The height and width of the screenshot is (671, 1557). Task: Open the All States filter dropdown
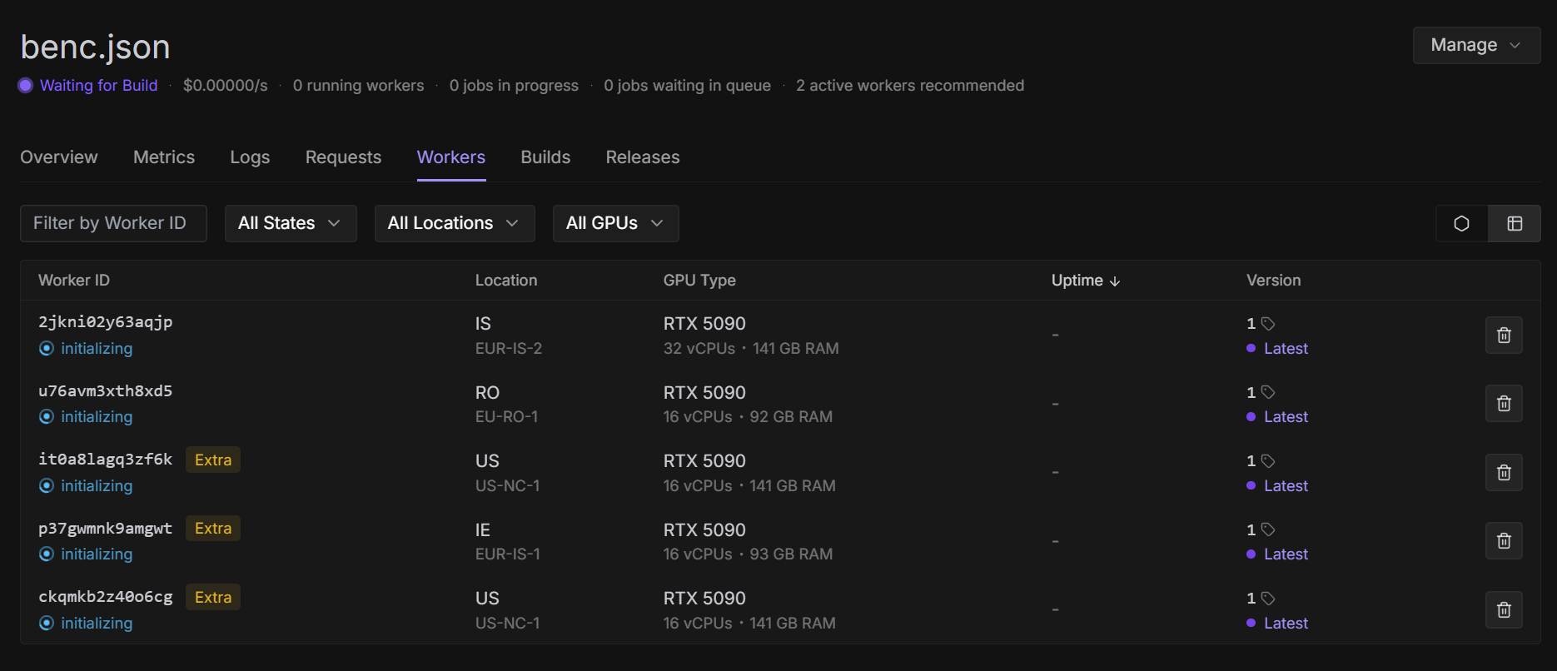tap(290, 224)
